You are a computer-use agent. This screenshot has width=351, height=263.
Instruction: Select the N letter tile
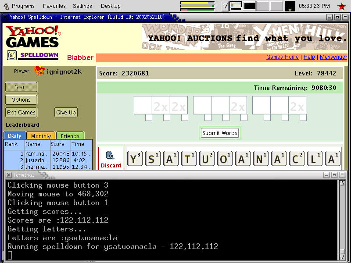(261, 159)
